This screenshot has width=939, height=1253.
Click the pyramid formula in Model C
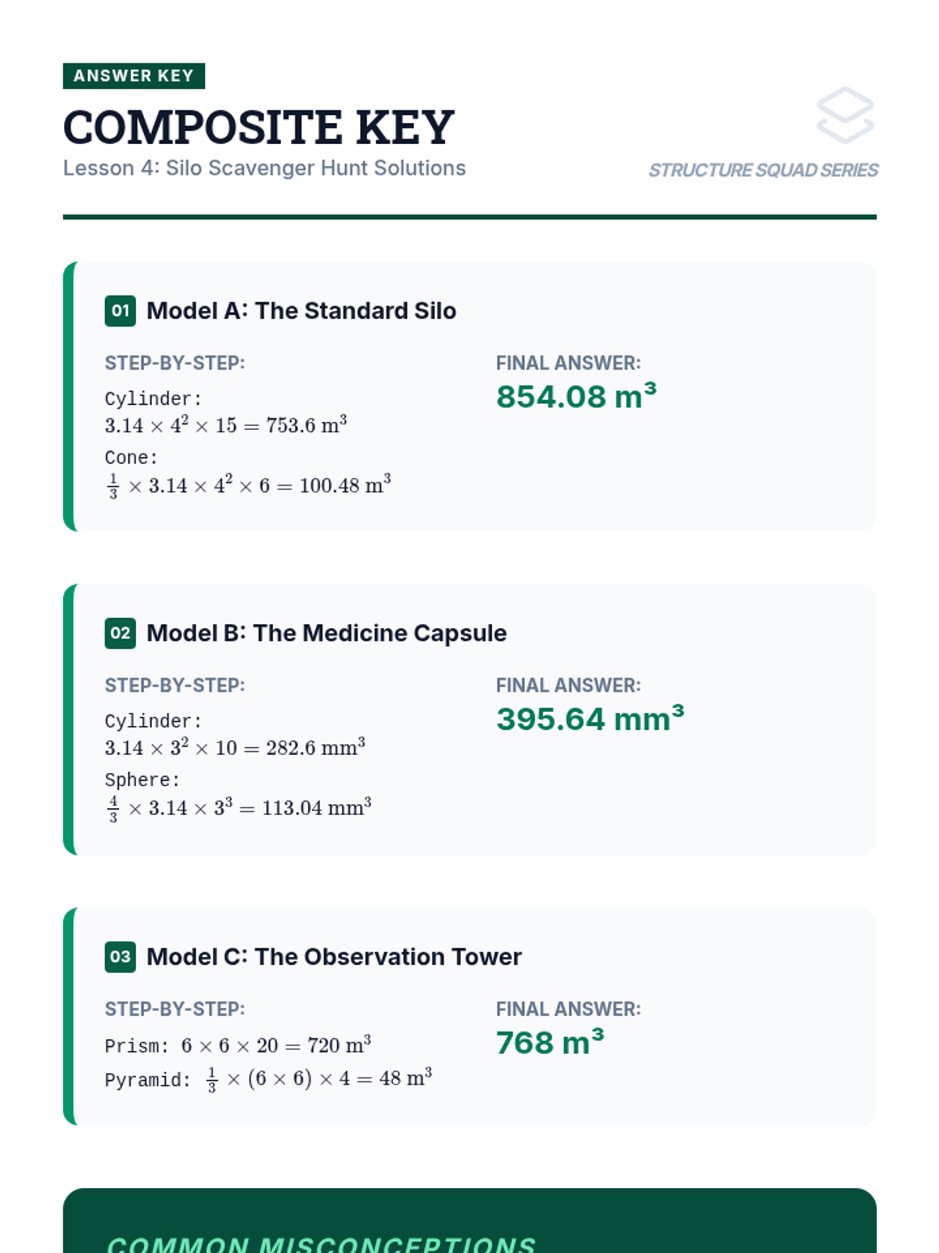[x=319, y=1078]
